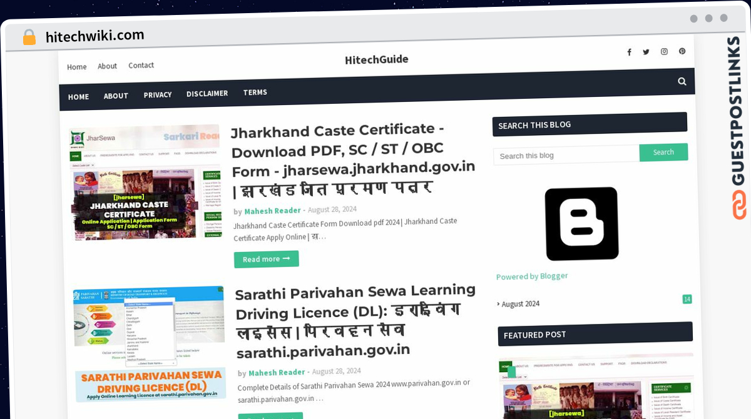Open Home in top light menu
This screenshot has width=751, height=419.
[77, 67]
